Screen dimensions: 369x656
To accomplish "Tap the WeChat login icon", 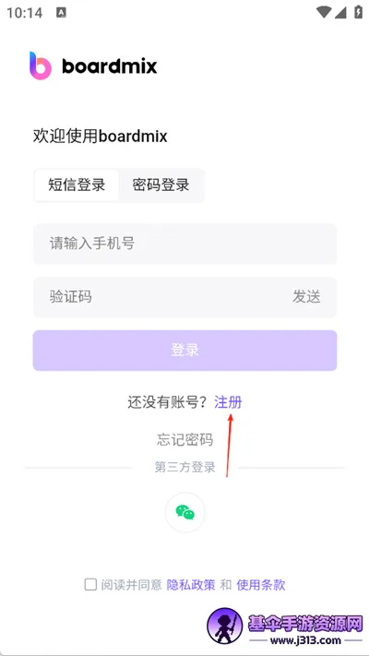I will click(184, 512).
